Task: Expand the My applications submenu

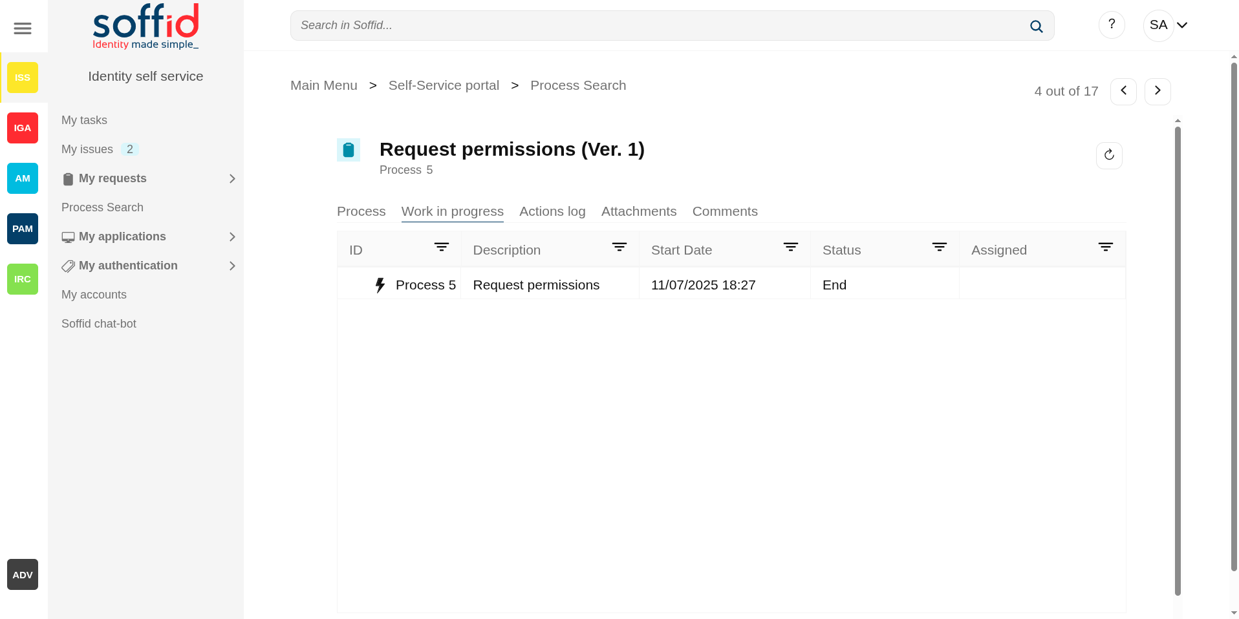Action: click(x=232, y=237)
